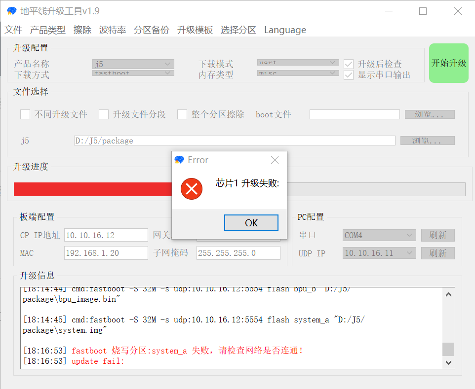This screenshot has height=389, width=475.
Task: Minimize the upgrade tool window
Action: [389, 11]
